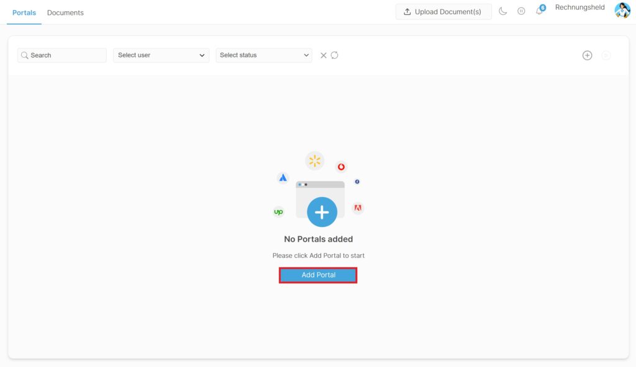Toggle dark mode with moon icon

(x=502, y=11)
